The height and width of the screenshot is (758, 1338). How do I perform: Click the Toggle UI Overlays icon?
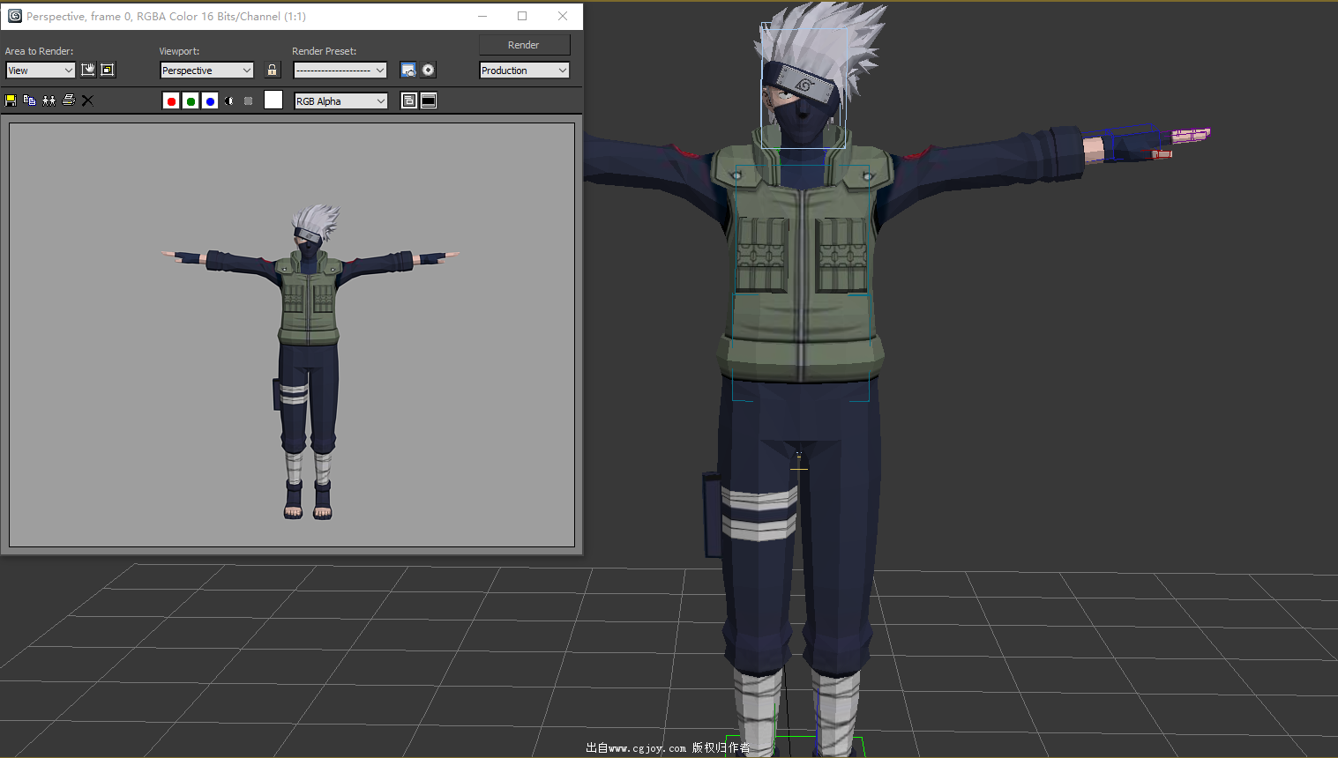point(409,100)
